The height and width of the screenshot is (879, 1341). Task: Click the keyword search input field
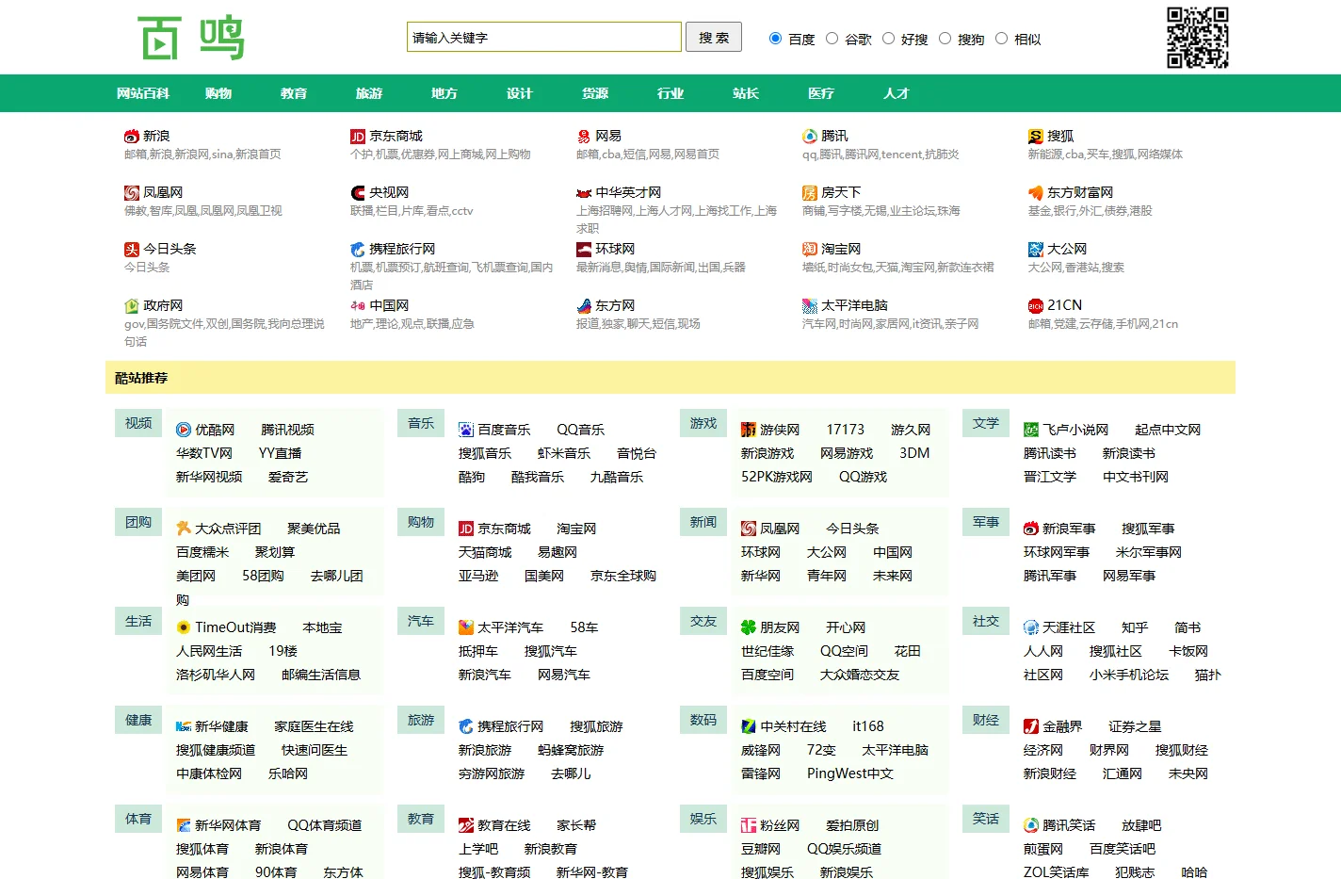pos(544,37)
